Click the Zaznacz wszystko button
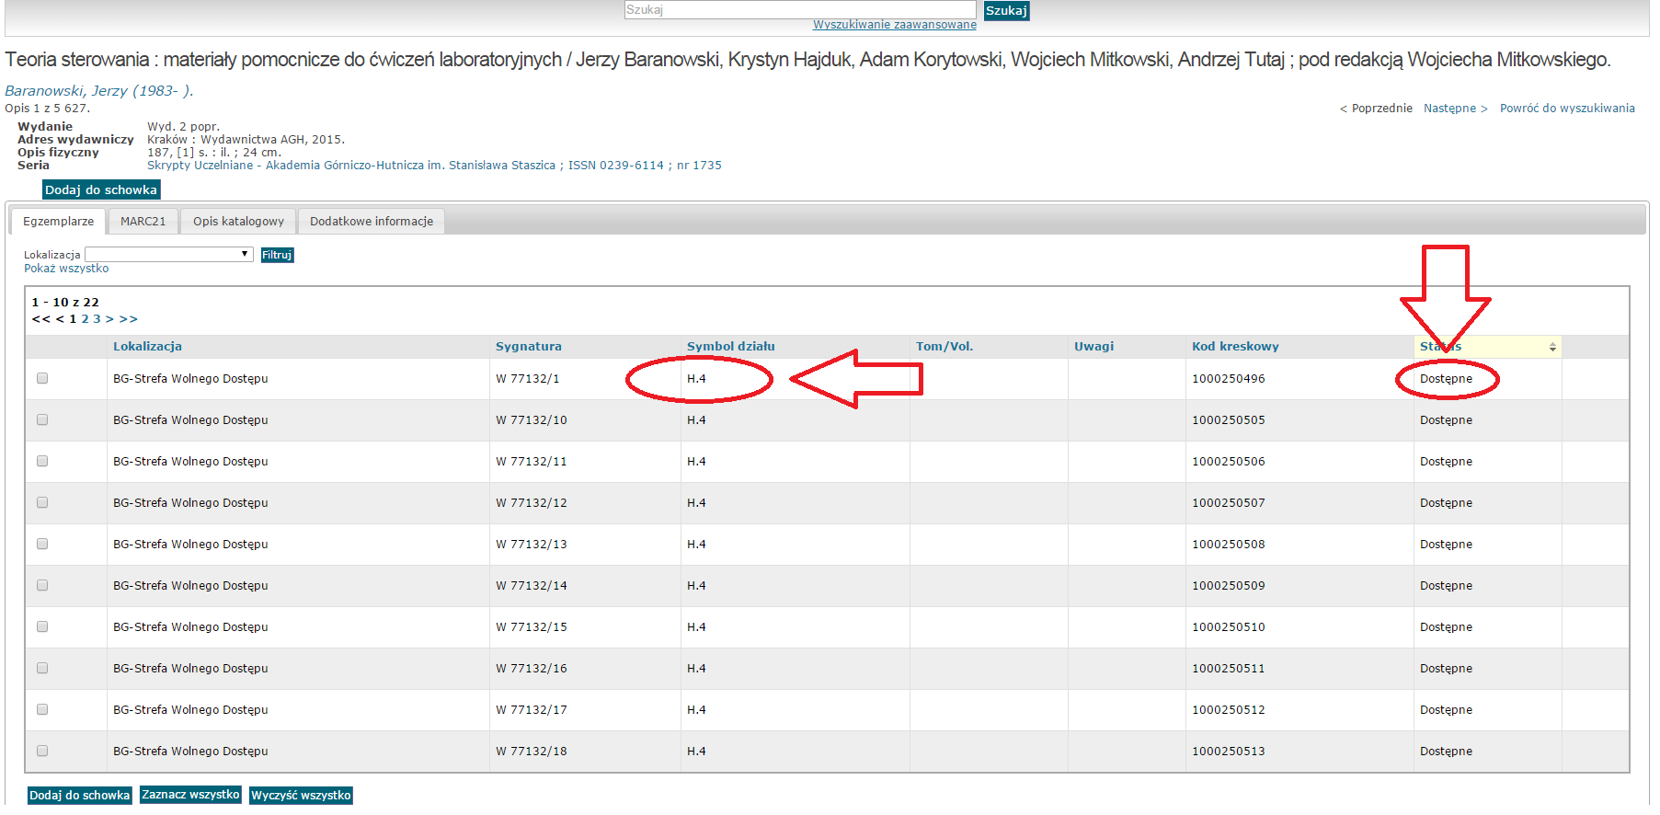The height and width of the screenshot is (815, 1660). 190,795
